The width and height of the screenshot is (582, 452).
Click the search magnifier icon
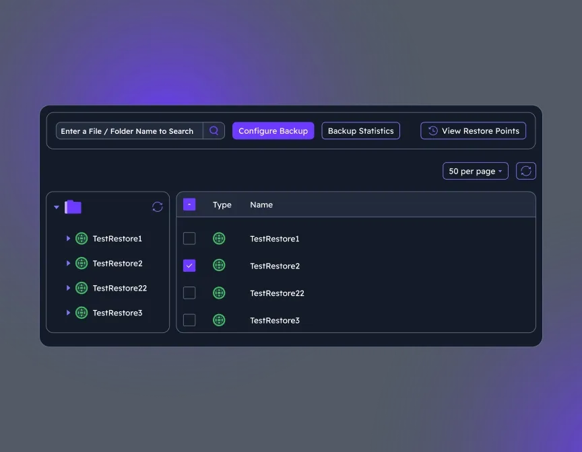coord(214,131)
